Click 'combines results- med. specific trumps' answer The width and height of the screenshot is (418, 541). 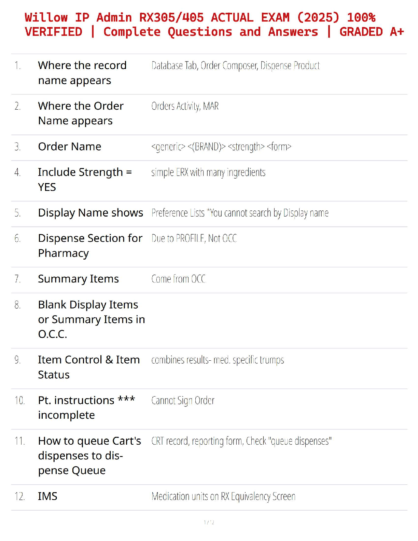pyautogui.click(x=218, y=360)
